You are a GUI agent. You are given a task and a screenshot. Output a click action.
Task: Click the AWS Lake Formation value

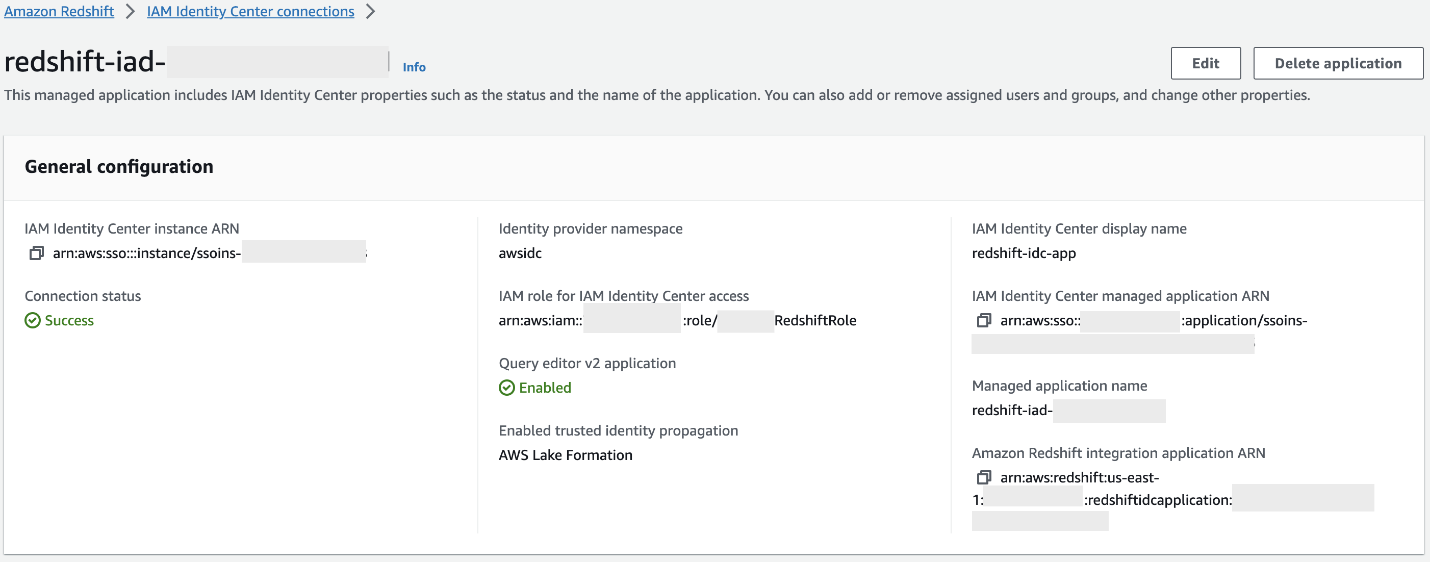[x=565, y=455]
